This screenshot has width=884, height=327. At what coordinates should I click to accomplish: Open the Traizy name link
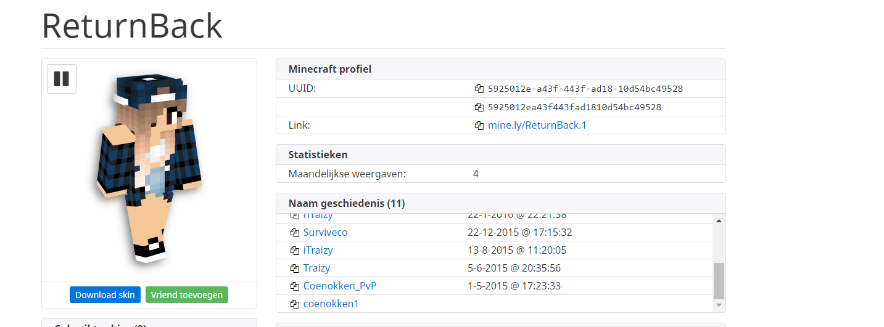click(316, 268)
